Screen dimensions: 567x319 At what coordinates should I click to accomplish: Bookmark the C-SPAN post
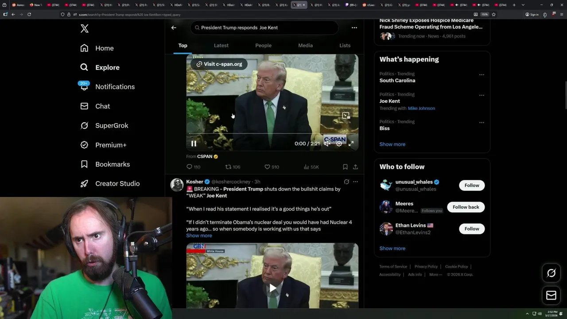(x=345, y=167)
